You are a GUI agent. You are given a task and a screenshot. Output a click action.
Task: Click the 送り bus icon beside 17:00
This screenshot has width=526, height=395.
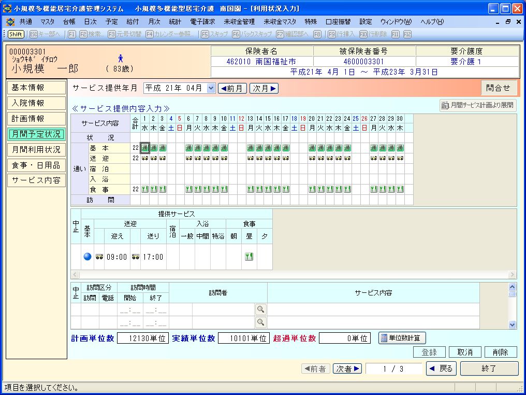(x=136, y=257)
